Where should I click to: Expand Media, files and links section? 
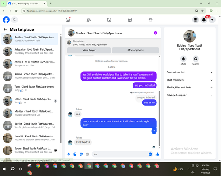pyautogui.click(x=190, y=88)
